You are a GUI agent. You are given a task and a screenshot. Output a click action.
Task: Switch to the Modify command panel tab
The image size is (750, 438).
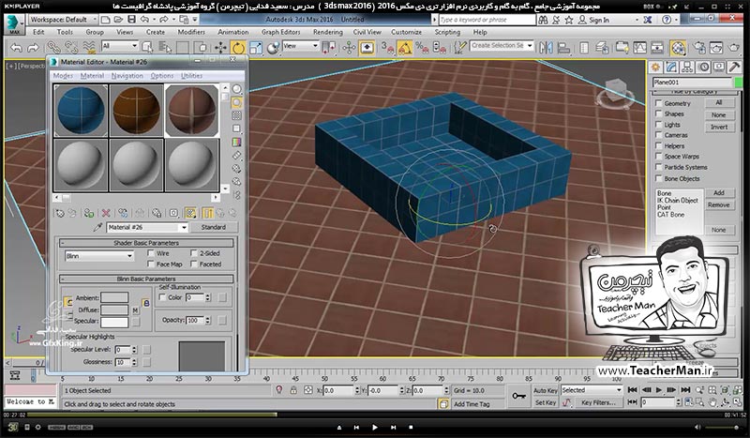tap(671, 67)
